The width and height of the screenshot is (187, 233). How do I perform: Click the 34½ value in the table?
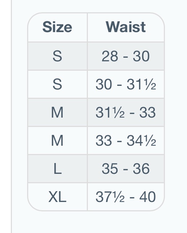tap(141, 141)
